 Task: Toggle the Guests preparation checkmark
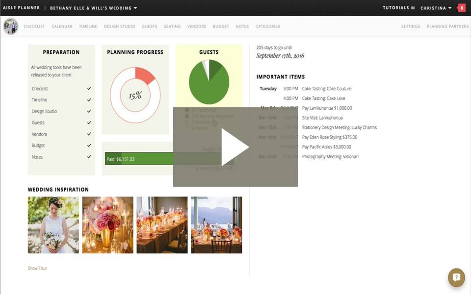coord(89,122)
